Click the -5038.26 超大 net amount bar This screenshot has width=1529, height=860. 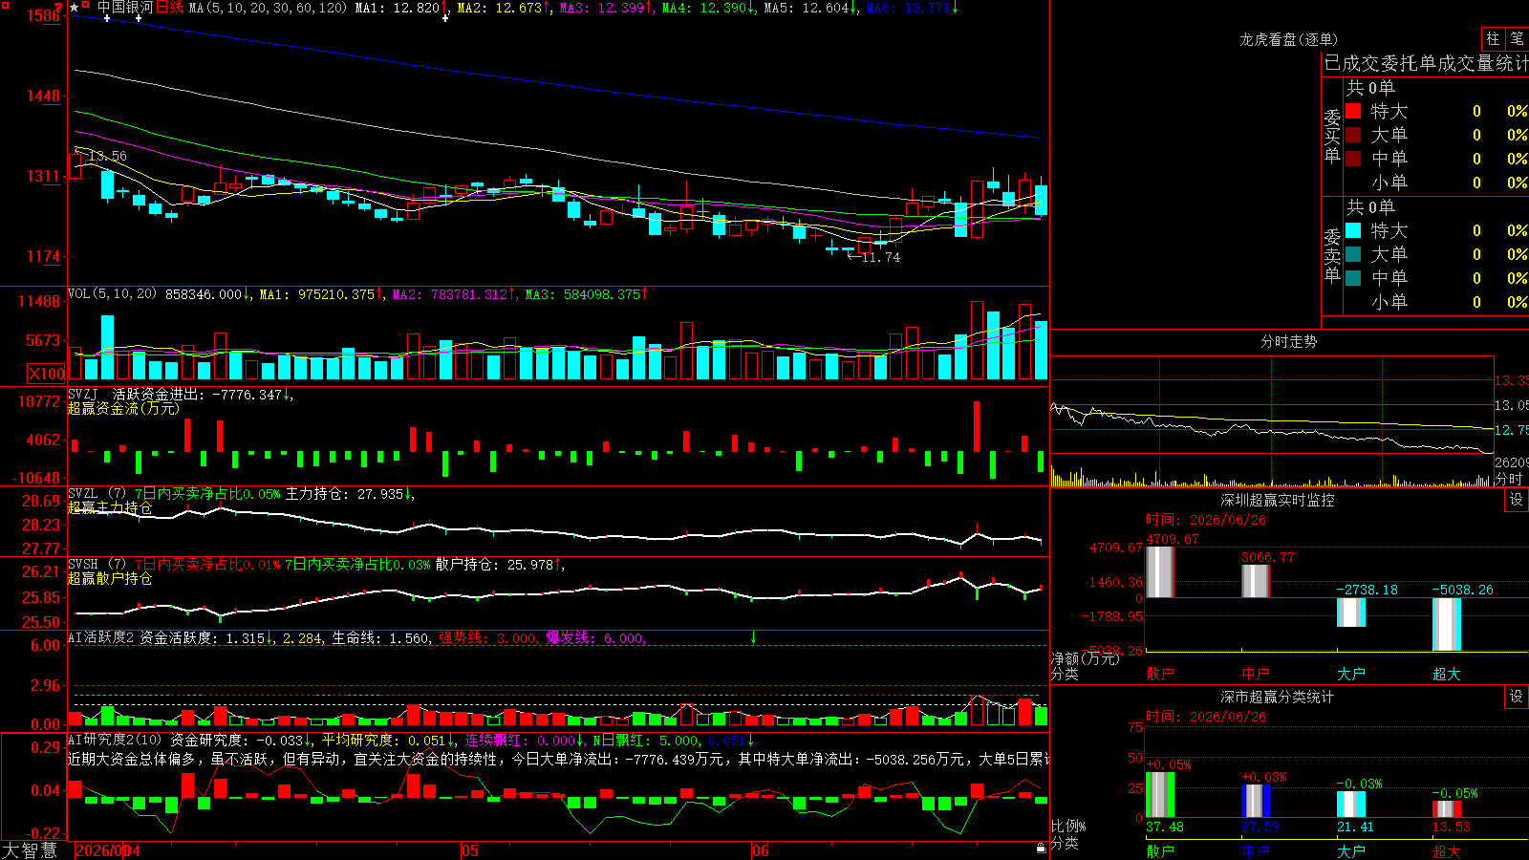click(x=1447, y=624)
